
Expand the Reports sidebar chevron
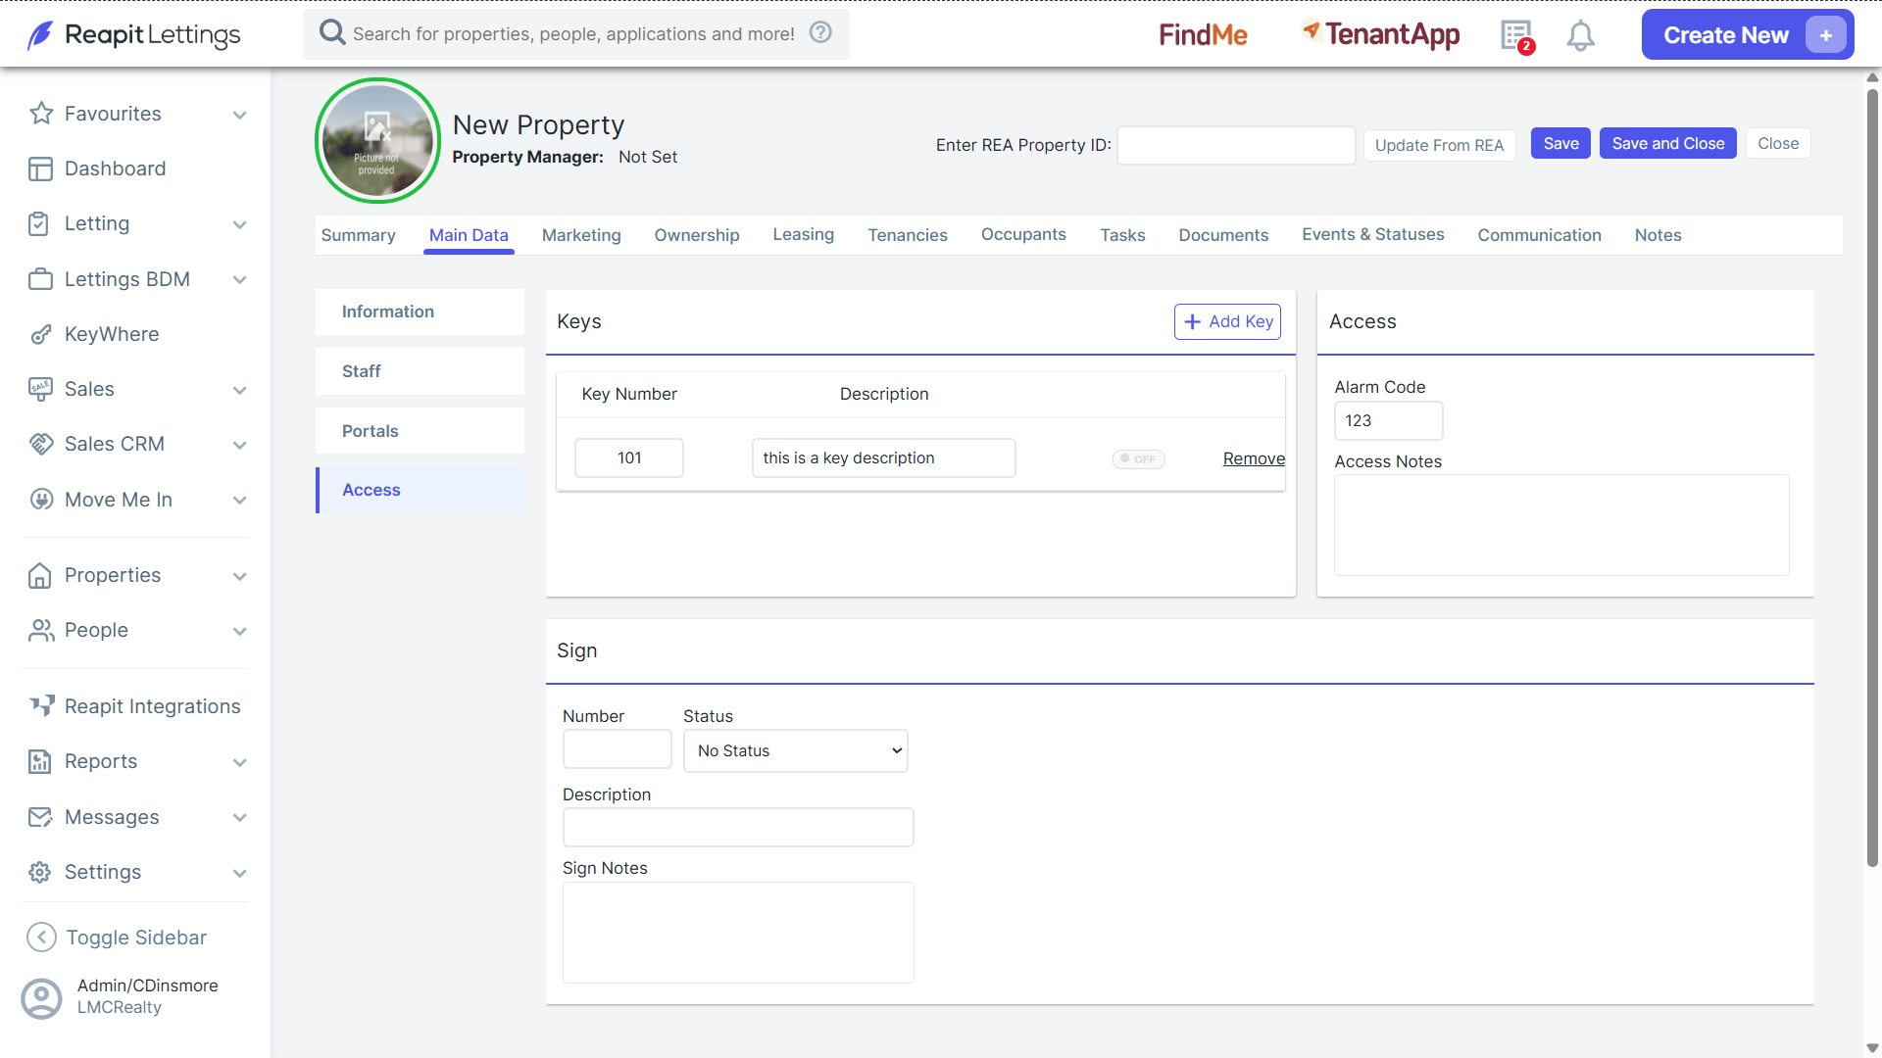coord(240,762)
